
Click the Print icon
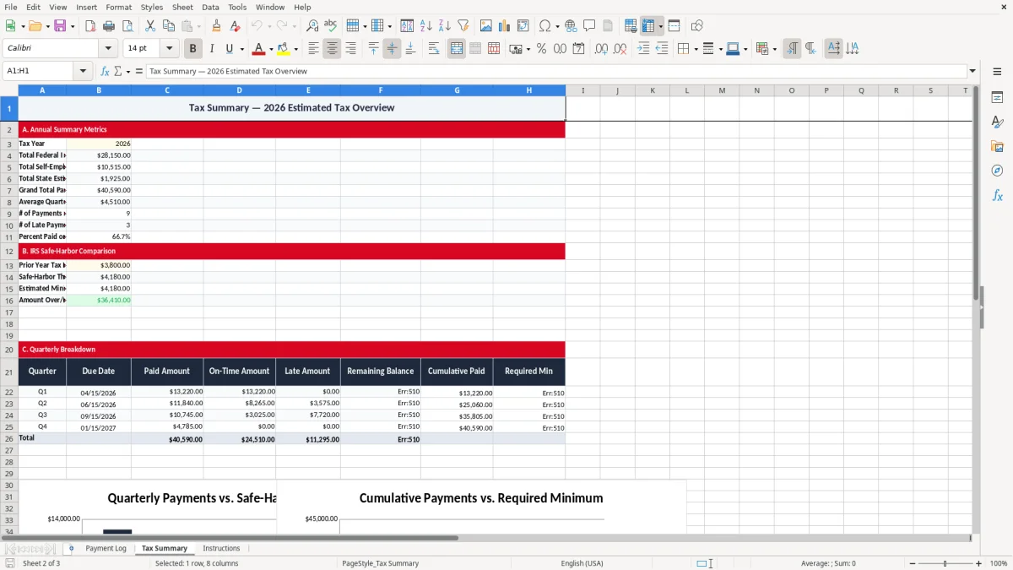tap(109, 26)
